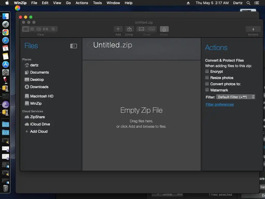The image size is (265, 199).
Task: Click the Dartz user name in menu bar
Action: point(238,3)
